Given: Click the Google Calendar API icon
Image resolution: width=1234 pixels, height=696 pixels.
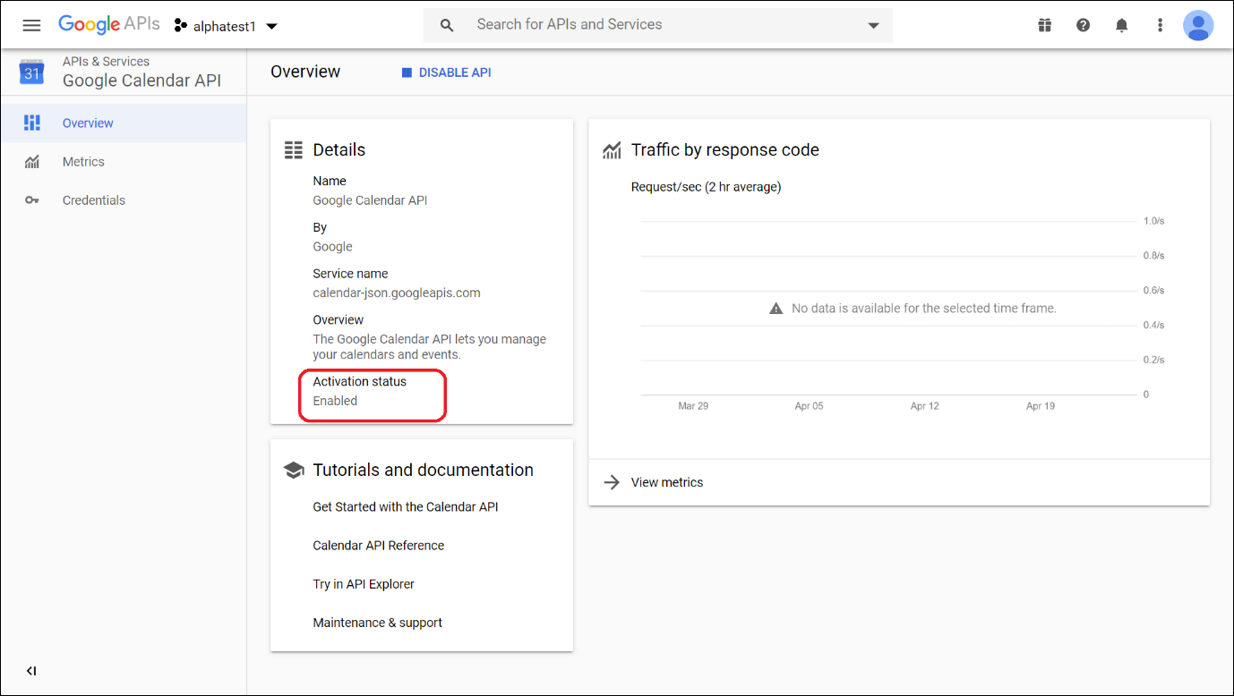Looking at the screenshot, I should [x=32, y=72].
